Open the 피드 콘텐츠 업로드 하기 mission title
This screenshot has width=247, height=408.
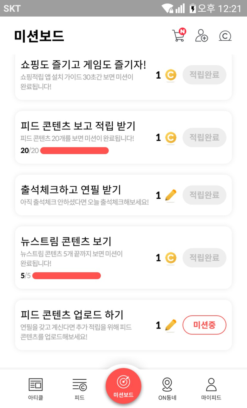[72, 314]
